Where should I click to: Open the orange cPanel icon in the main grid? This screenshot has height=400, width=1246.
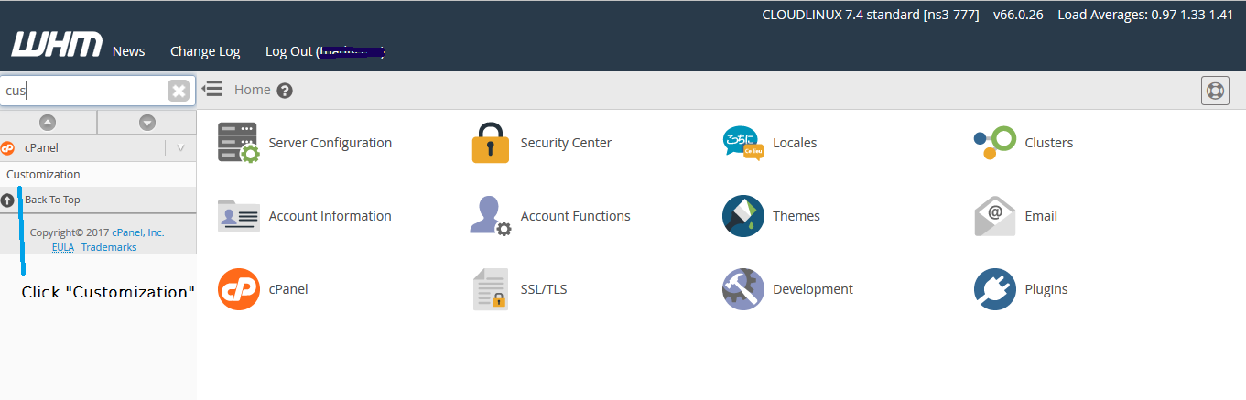(x=239, y=289)
